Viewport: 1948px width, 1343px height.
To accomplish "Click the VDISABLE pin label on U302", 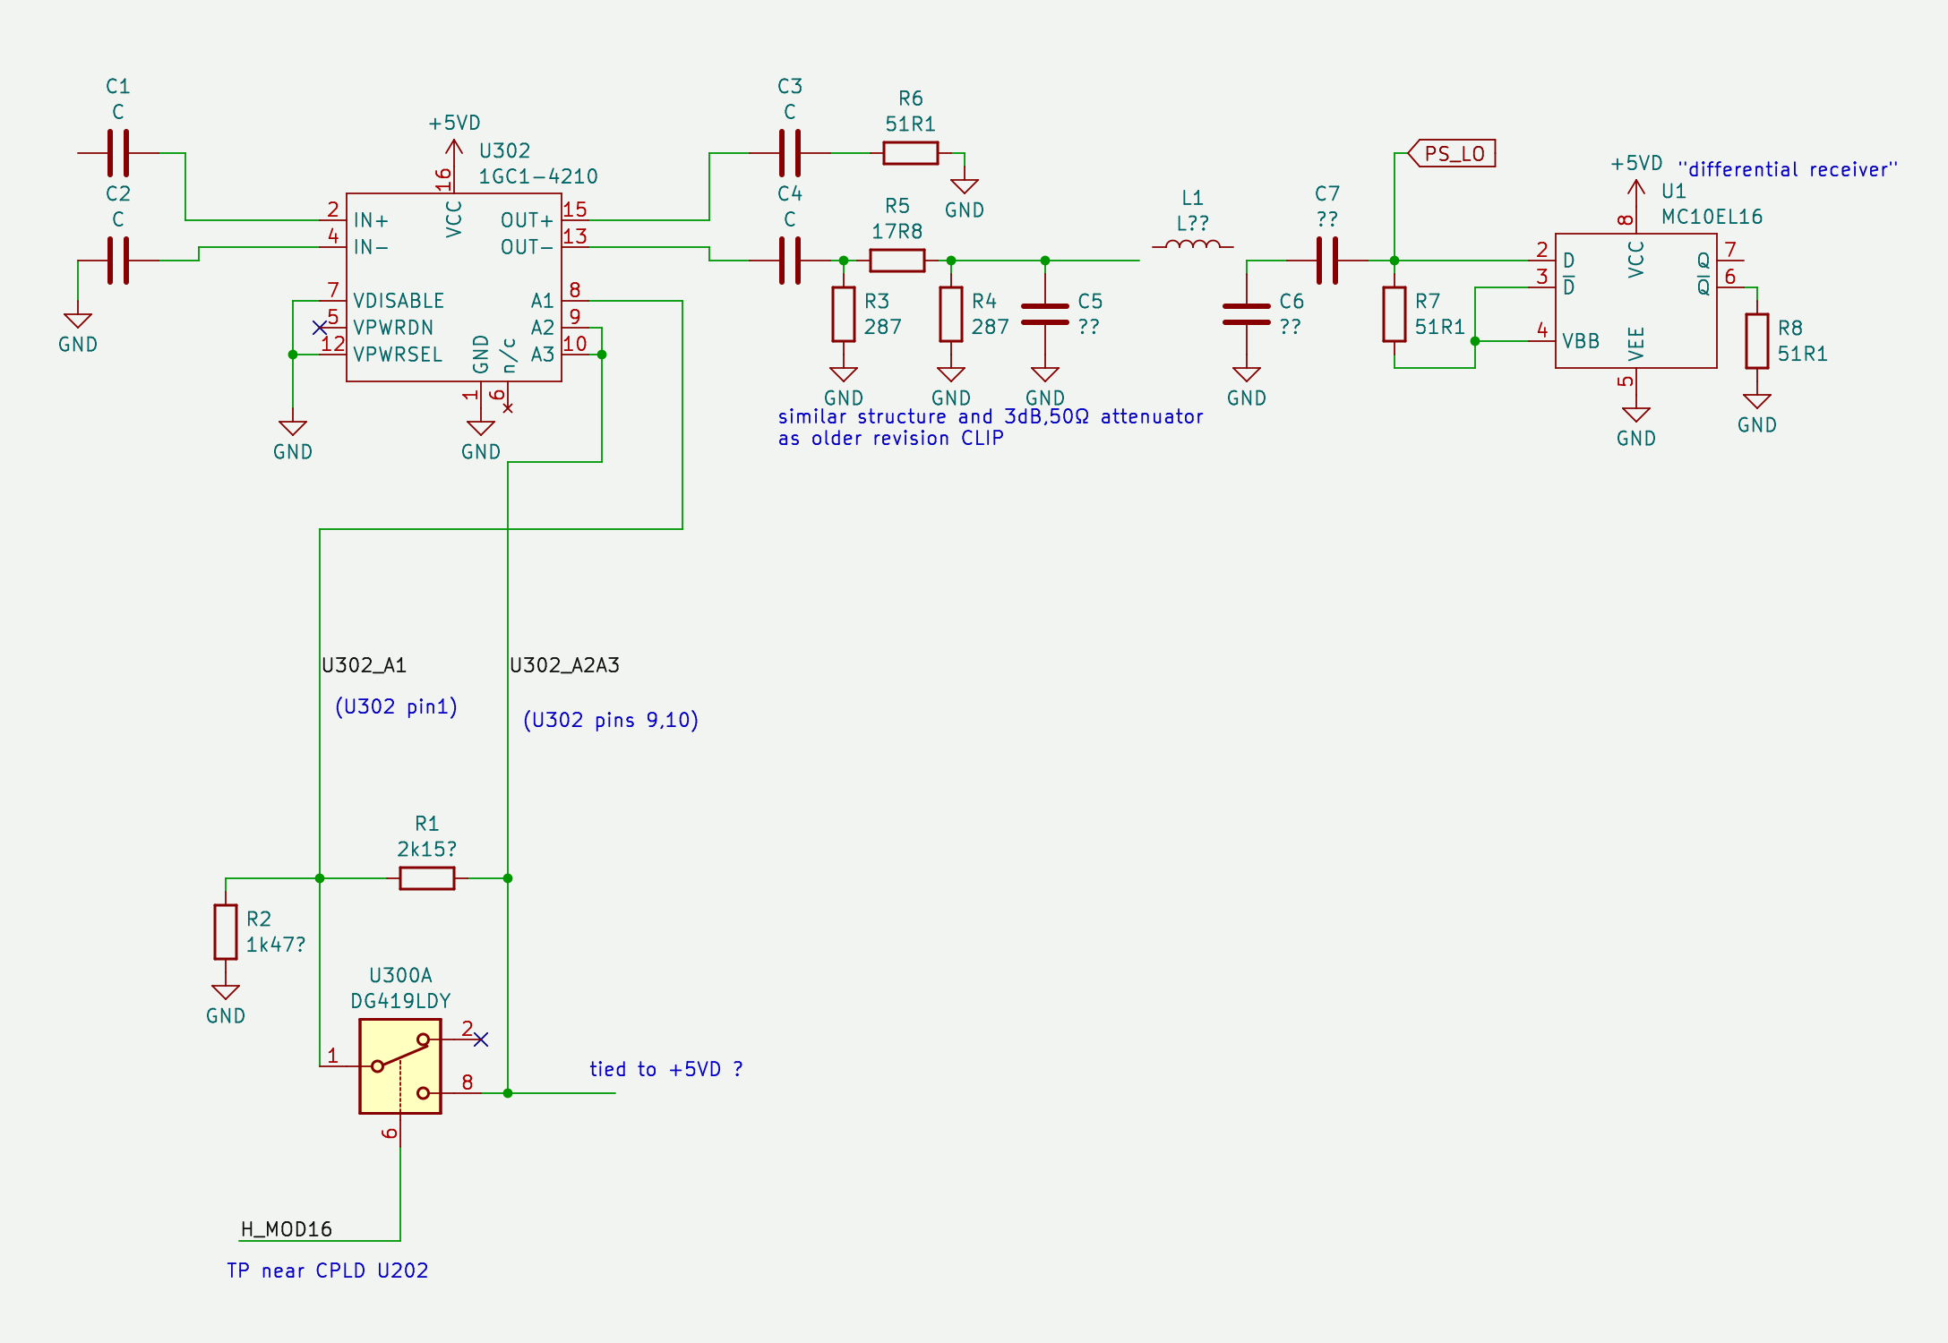I will pos(399,301).
